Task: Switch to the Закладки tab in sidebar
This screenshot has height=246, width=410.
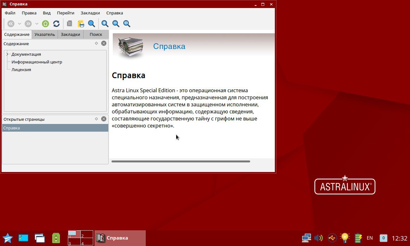Action: [x=70, y=34]
